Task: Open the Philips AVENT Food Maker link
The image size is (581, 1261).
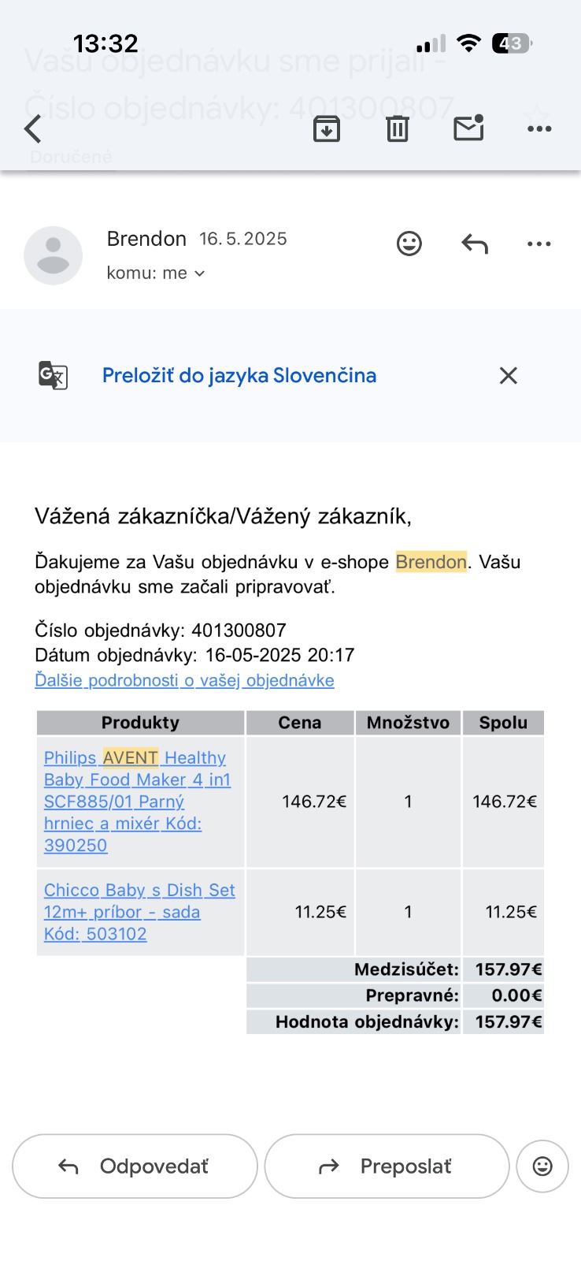Action: pos(137,801)
